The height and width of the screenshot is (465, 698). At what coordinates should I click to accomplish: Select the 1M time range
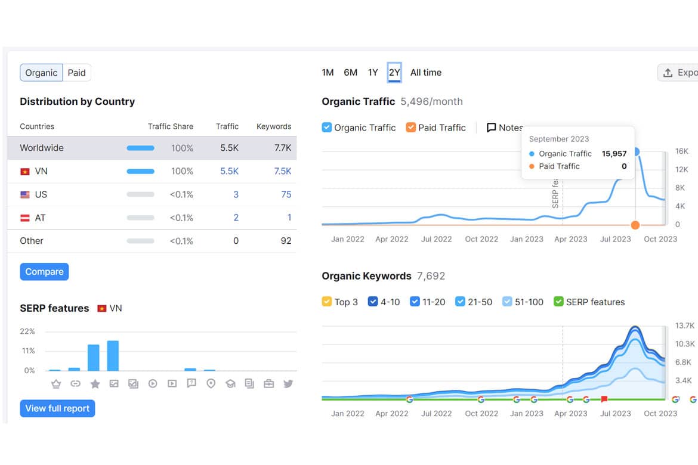(x=328, y=73)
